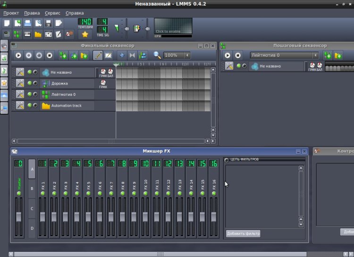Screen dimensions: 354x257
Task: Mute the Лейтмотив 0 track
Action: (x=30, y=94)
